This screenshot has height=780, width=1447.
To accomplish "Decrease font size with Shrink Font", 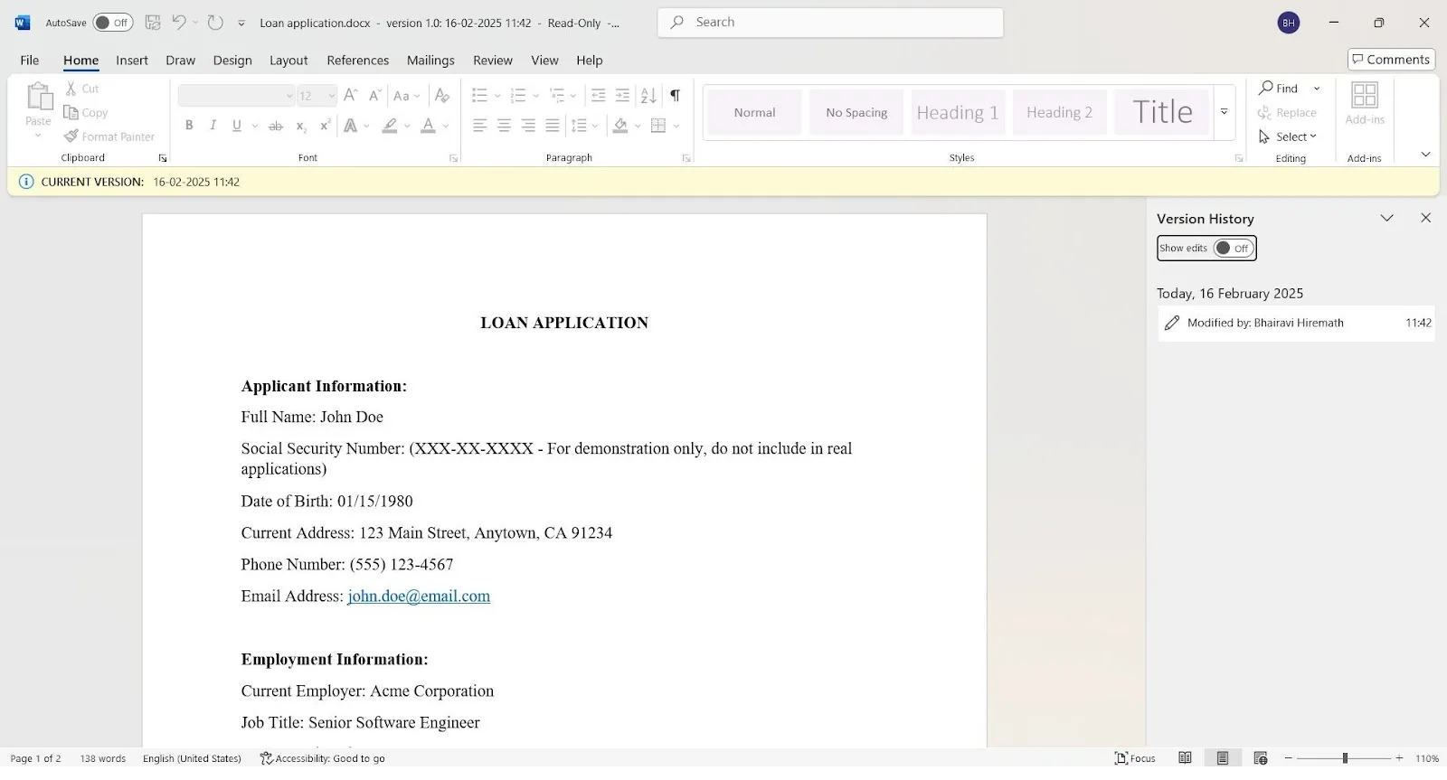I will coord(374,95).
